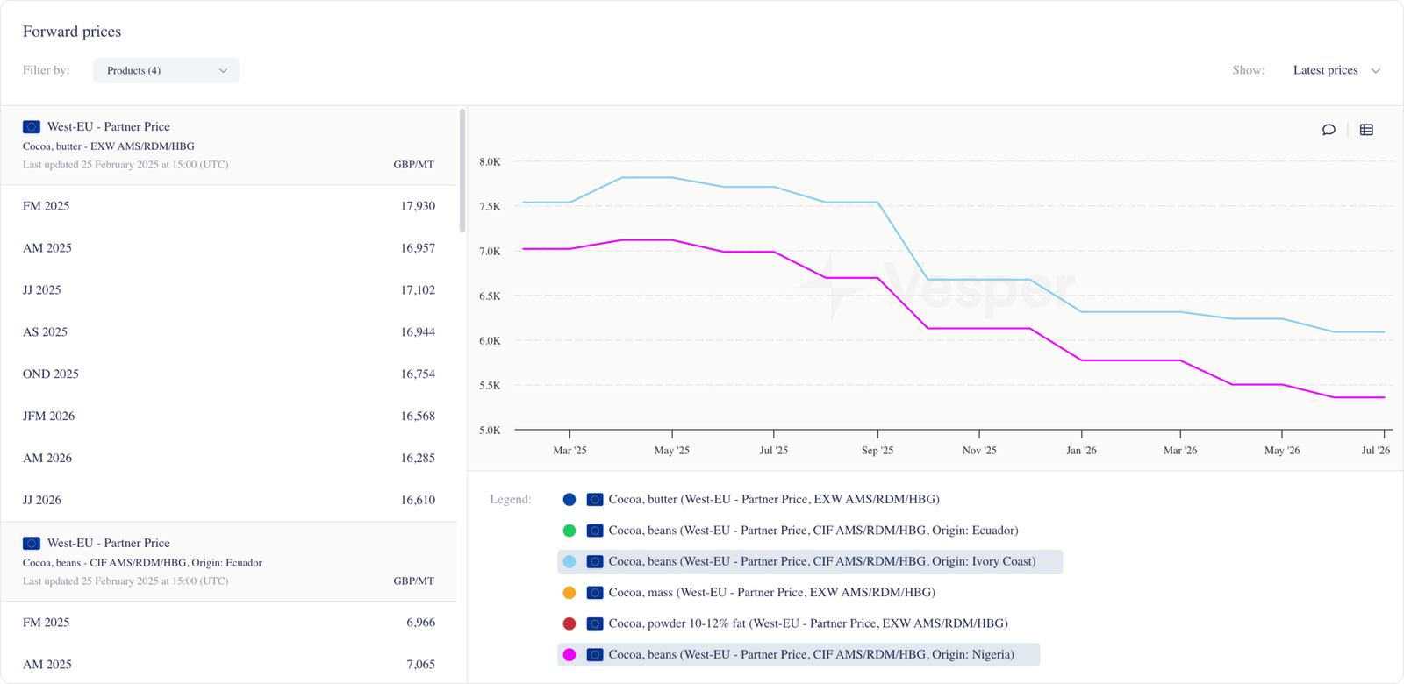Image resolution: width=1404 pixels, height=684 pixels.
Task: Click EU flag next to Cocoa powder legend
Action: click(x=595, y=623)
